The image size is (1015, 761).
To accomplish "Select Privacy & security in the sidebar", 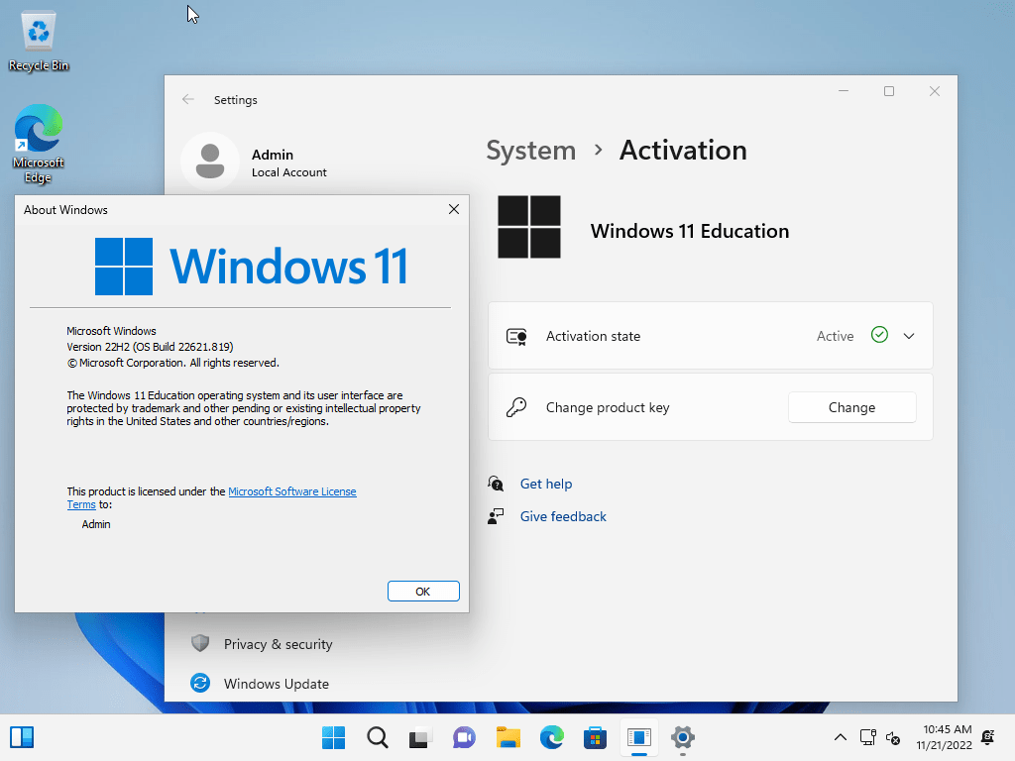I will tap(278, 644).
